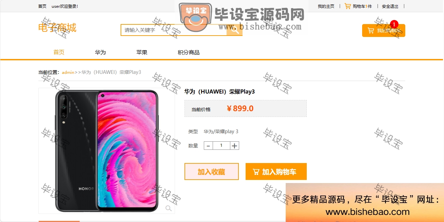Click the 加入购物车 add-to-cart button
The image size is (444, 222).
pyautogui.click(x=276, y=171)
